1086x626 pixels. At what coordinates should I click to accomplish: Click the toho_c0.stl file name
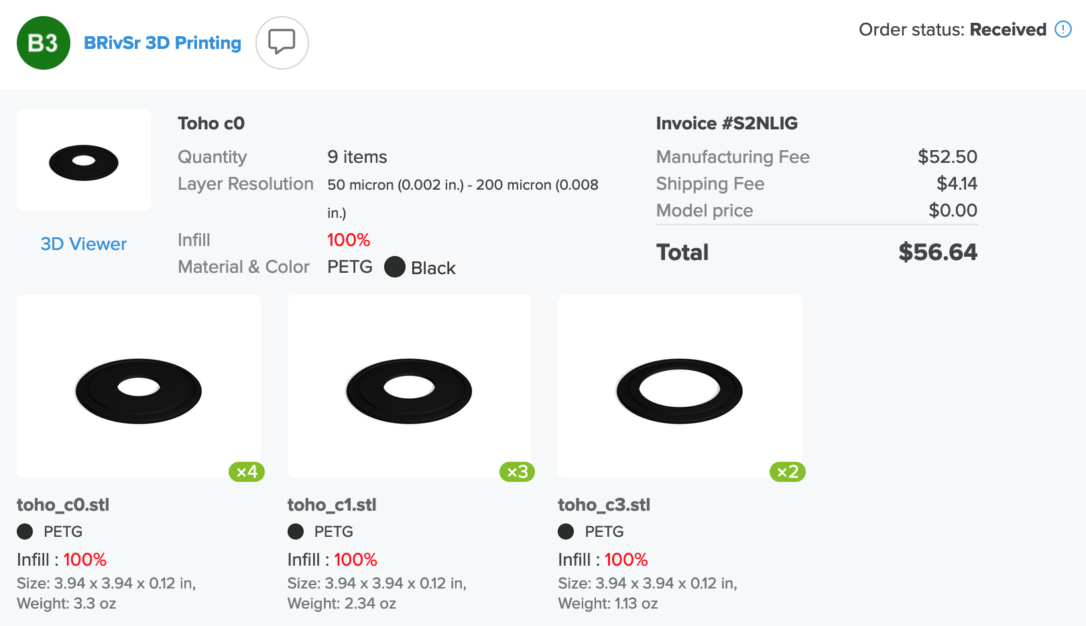tap(63, 505)
